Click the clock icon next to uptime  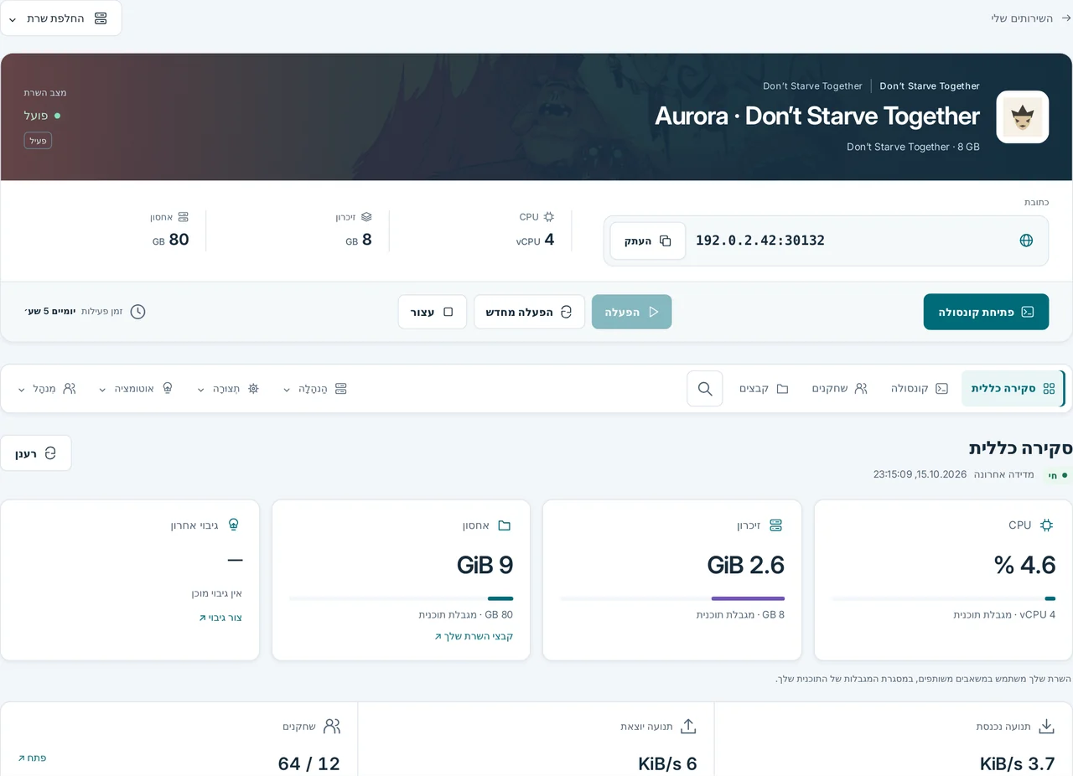[x=138, y=312]
